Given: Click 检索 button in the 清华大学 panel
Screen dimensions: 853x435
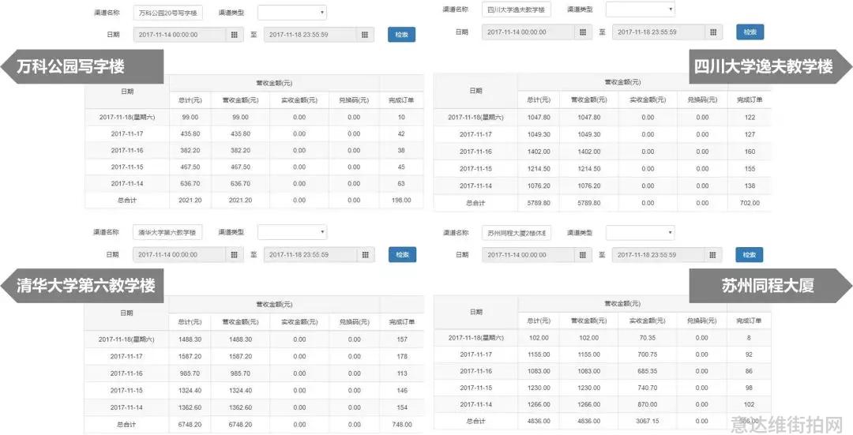Looking at the screenshot, I should (x=402, y=254).
